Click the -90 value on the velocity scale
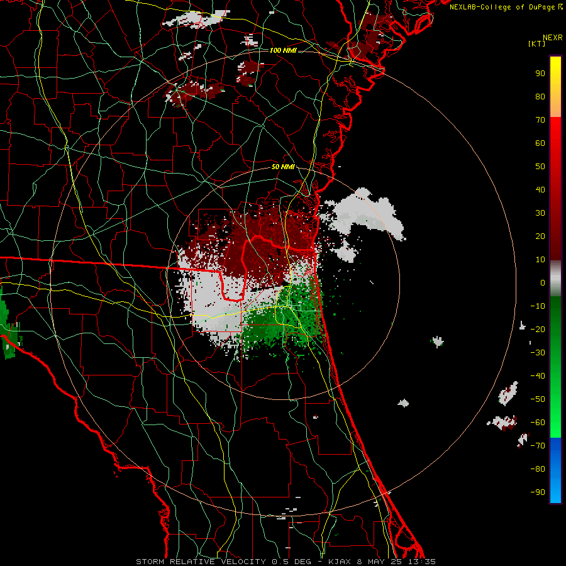Viewport: 566px width, 566px height. point(538,492)
